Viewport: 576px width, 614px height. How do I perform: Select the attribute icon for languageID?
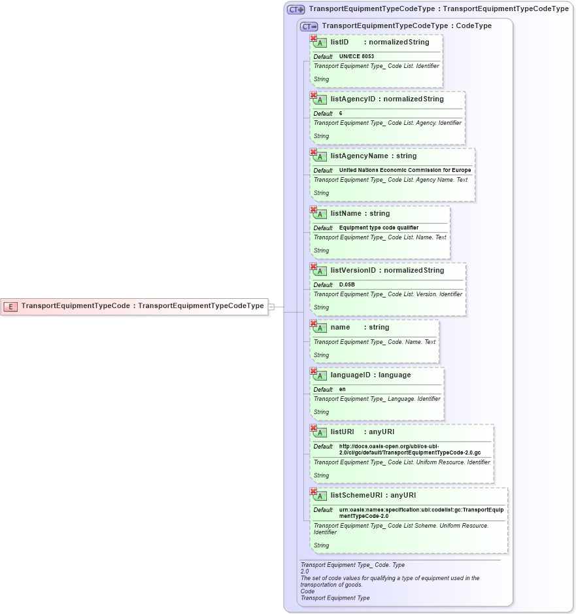click(320, 375)
